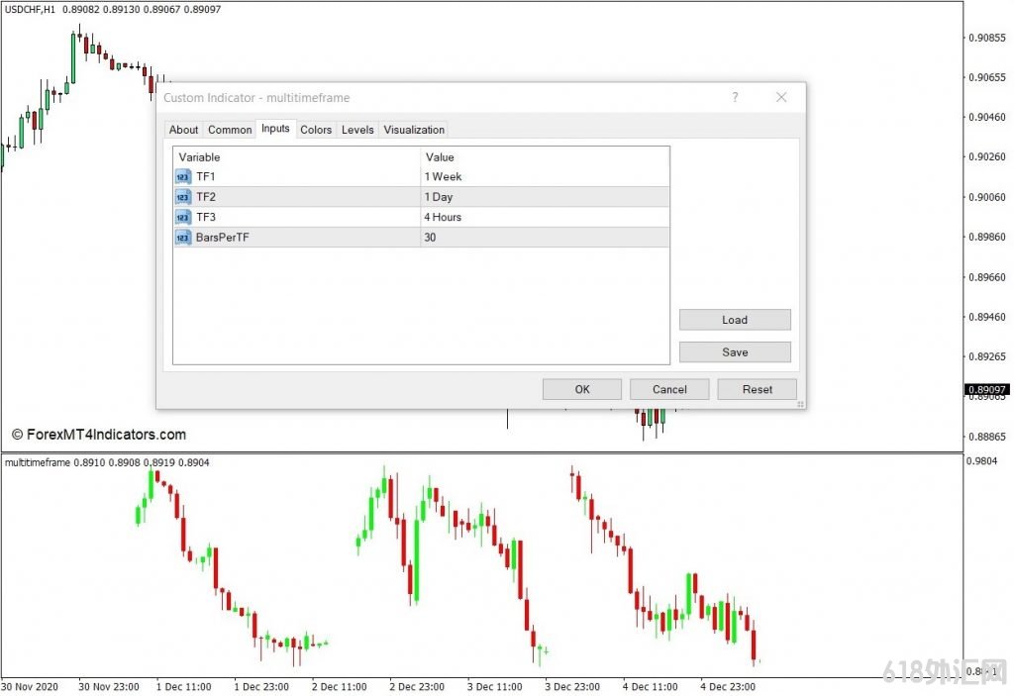1014x696 pixels.
Task: Select the Visualization tab
Action: coord(414,130)
